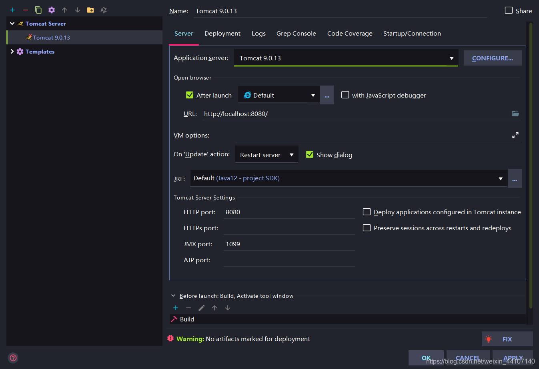The height and width of the screenshot is (369, 539).
Task: Enable Preserve sessions across restarts
Action: pos(367,227)
